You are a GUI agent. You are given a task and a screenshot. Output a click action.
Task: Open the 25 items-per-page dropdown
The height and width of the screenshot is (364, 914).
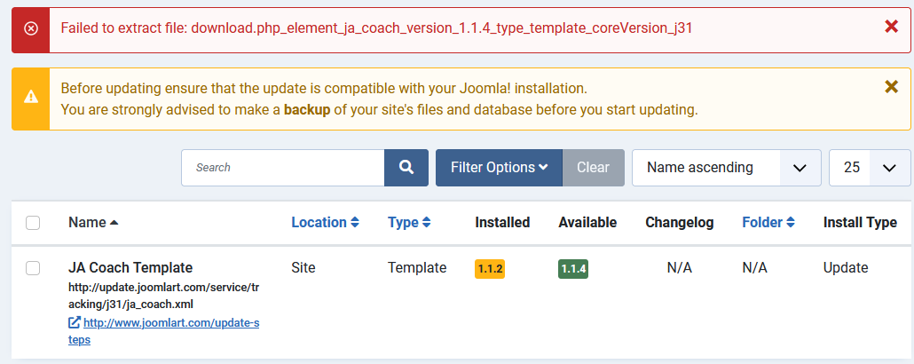click(x=869, y=167)
